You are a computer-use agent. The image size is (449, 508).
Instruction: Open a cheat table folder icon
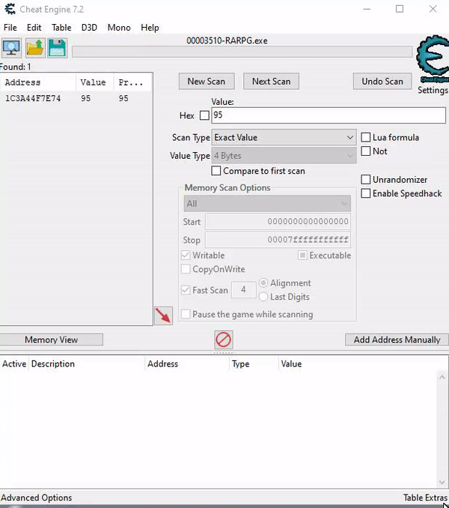click(35, 48)
